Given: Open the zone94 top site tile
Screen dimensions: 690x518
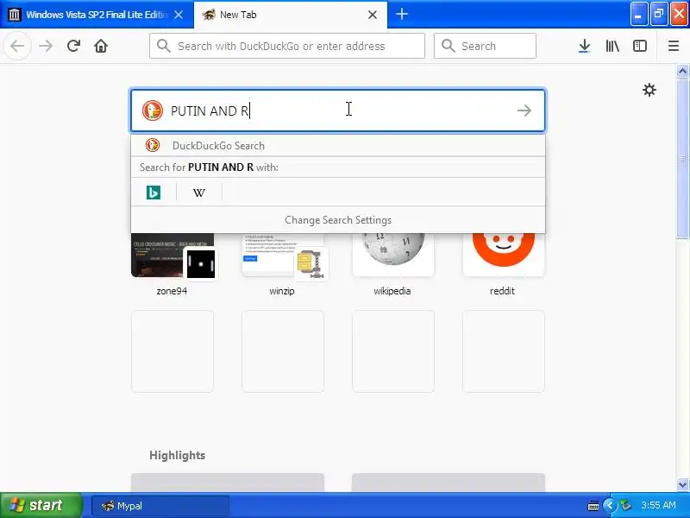Looking at the screenshot, I should [x=172, y=264].
